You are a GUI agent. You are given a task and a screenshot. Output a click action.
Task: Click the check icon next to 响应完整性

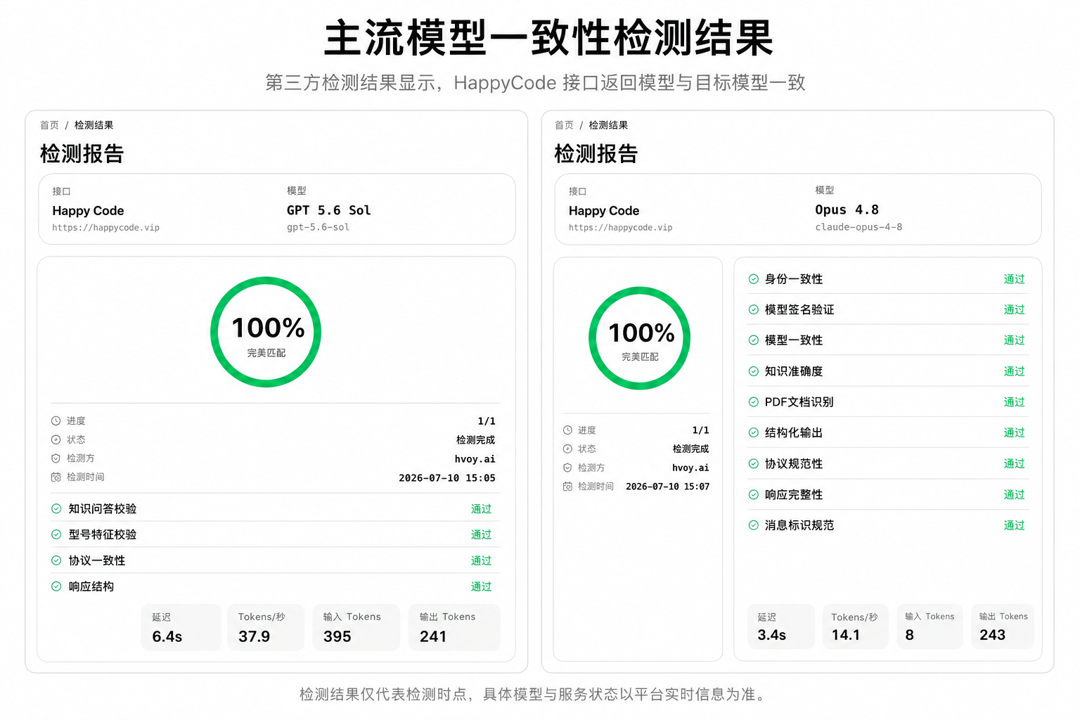tap(754, 494)
